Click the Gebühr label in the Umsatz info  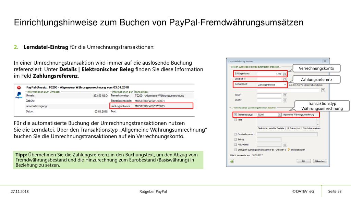(31, 101)
